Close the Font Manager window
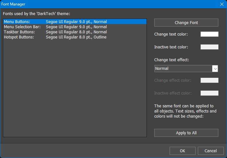This screenshot has width=227, height=158. click(x=222, y=4)
